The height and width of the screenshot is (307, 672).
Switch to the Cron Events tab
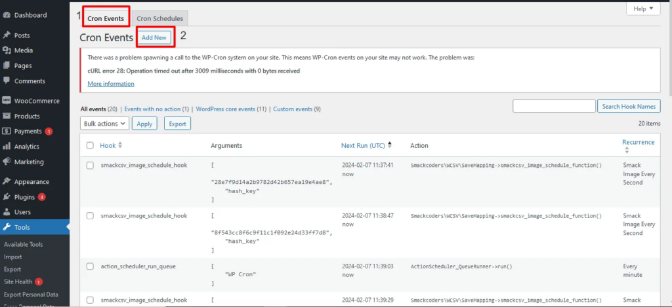[x=106, y=19]
